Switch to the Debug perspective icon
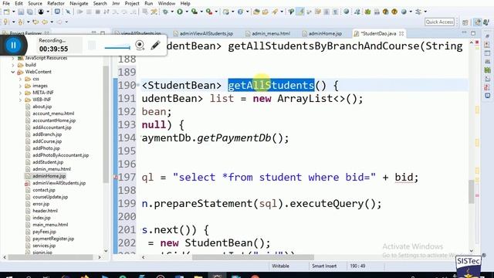The image size is (494, 278). (x=486, y=22)
